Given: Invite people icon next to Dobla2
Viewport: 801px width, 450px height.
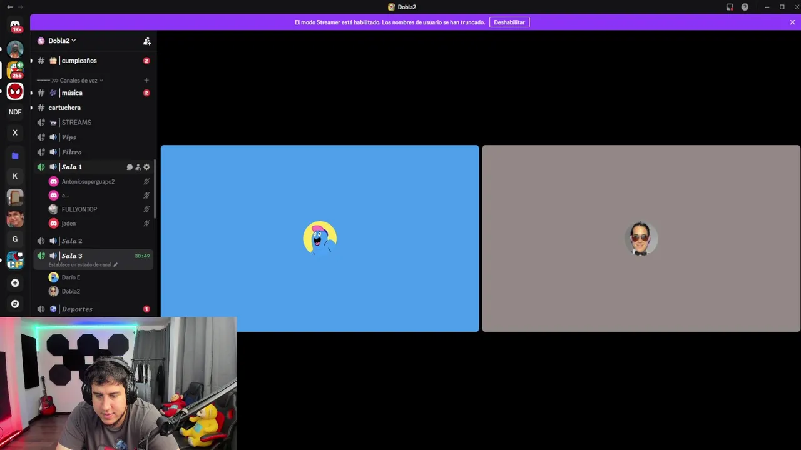Looking at the screenshot, I should pos(147,41).
